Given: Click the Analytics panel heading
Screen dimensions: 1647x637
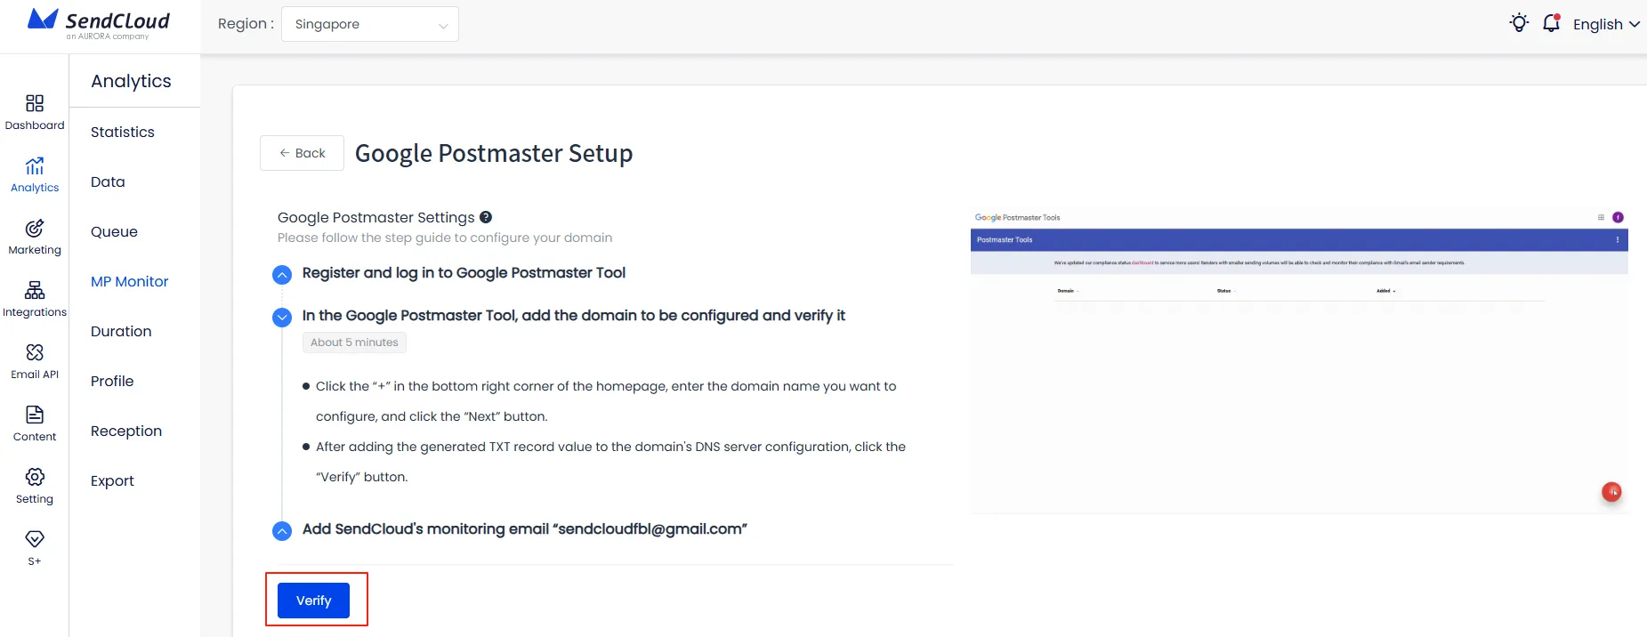Looking at the screenshot, I should click(x=131, y=81).
